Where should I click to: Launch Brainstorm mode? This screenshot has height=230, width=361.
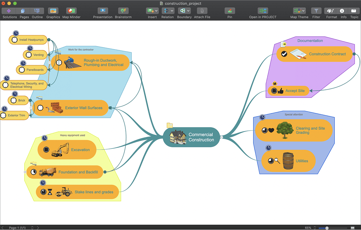tap(123, 11)
